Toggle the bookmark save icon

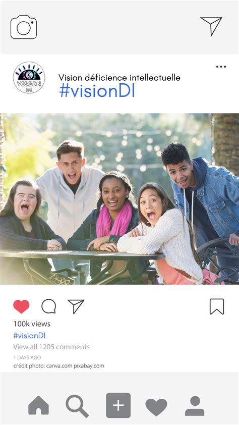coord(217,306)
